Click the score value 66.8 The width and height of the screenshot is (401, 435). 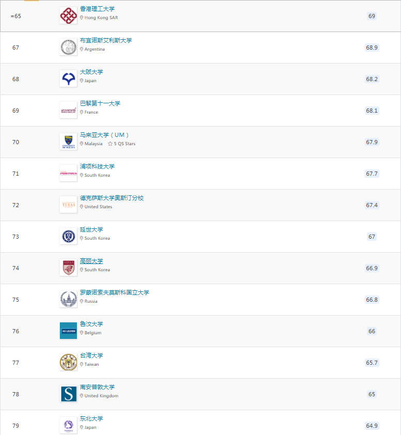coord(372,300)
